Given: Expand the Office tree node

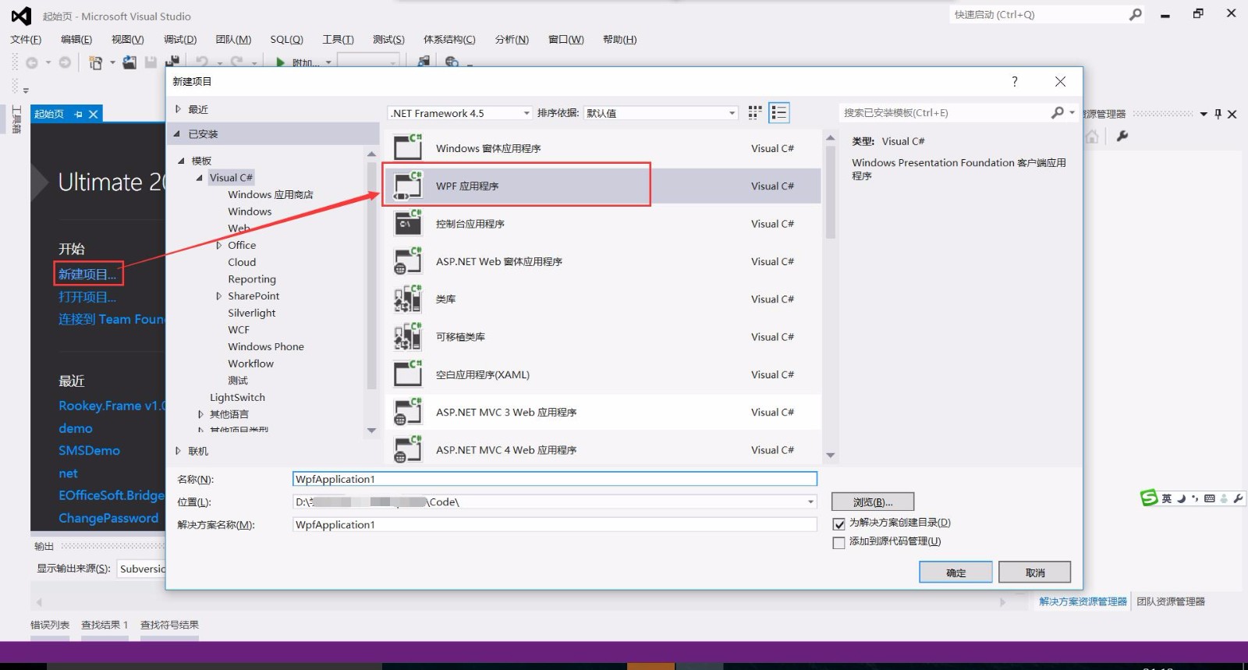Looking at the screenshot, I should pyautogui.click(x=218, y=245).
